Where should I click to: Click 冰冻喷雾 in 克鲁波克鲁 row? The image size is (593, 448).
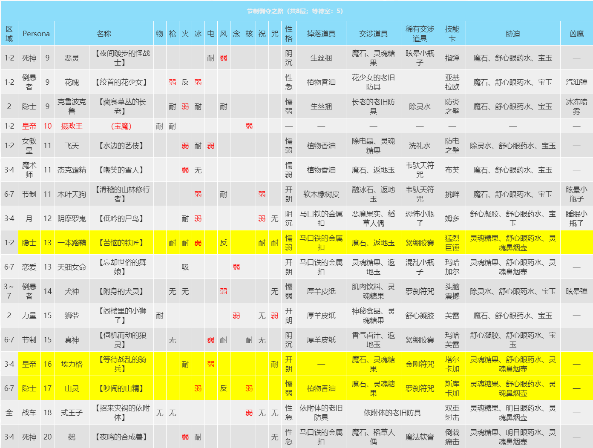(577, 106)
